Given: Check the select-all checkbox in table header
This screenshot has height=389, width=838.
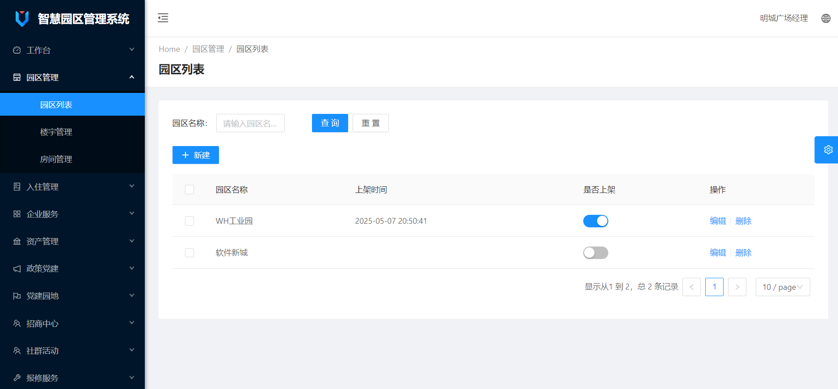Looking at the screenshot, I should (x=189, y=190).
